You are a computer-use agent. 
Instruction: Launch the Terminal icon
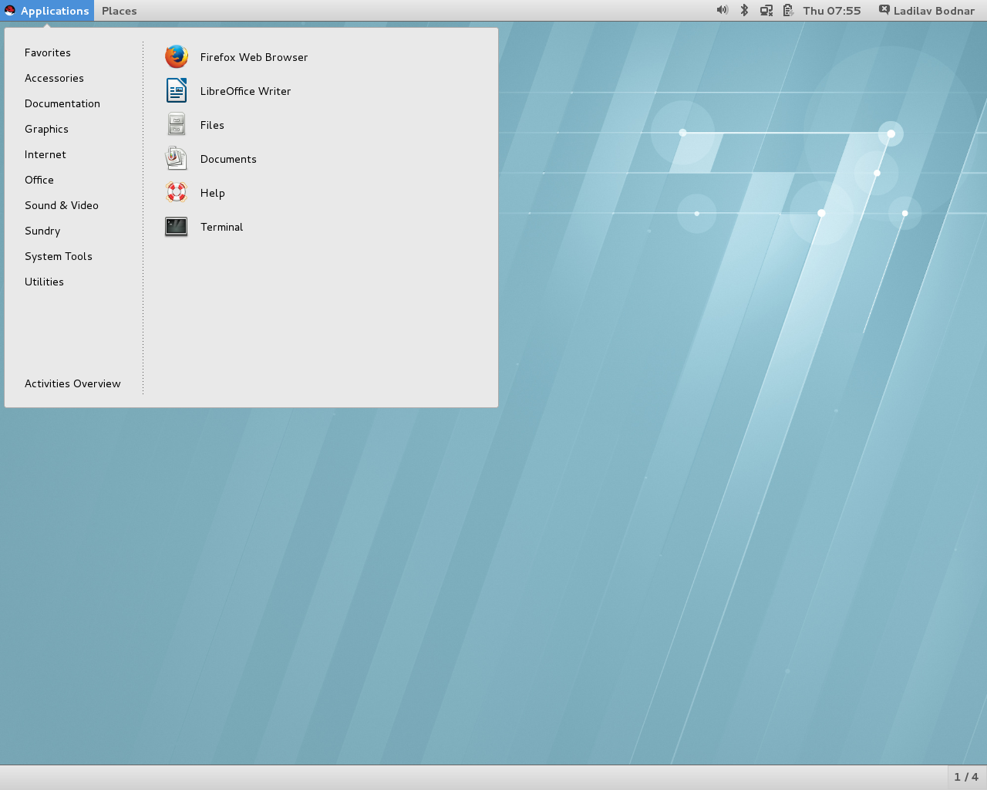pyautogui.click(x=177, y=227)
